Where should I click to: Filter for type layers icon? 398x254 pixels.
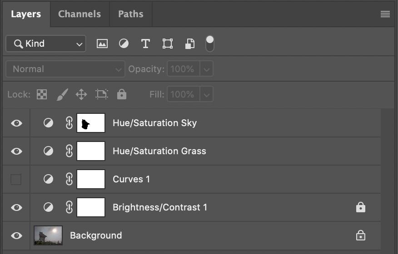145,44
